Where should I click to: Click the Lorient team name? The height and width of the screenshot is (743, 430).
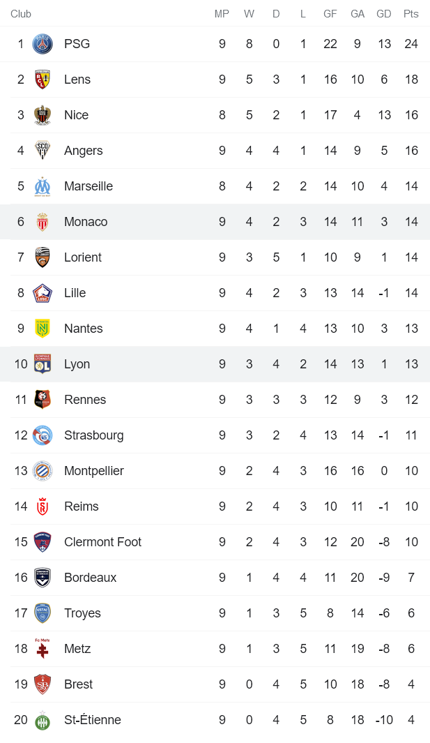(x=82, y=257)
